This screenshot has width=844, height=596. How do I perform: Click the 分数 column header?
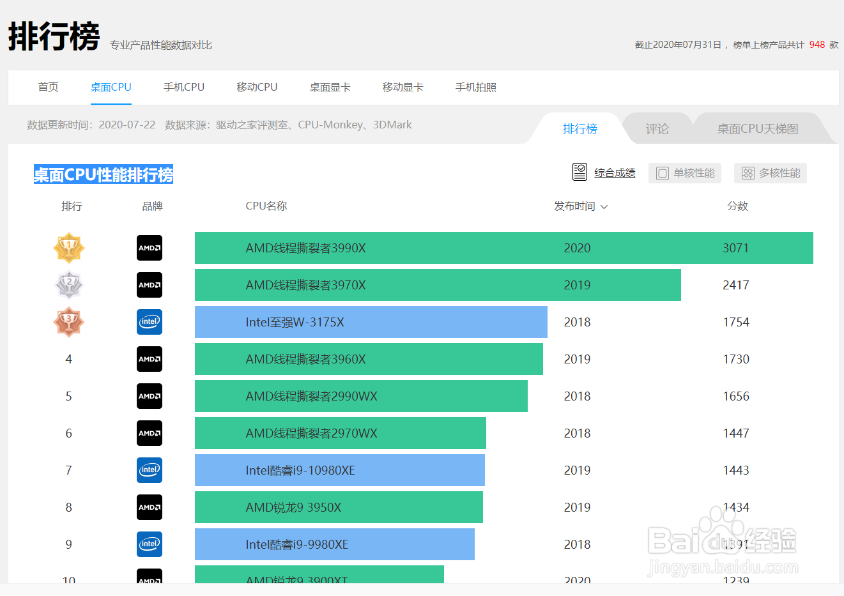pyautogui.click(x=737, y=206)
